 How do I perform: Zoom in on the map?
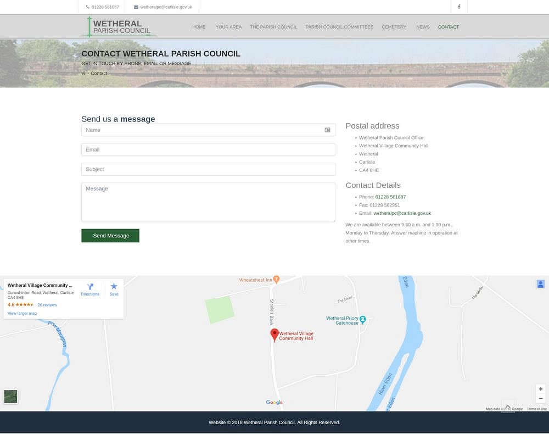click(540, 389)
